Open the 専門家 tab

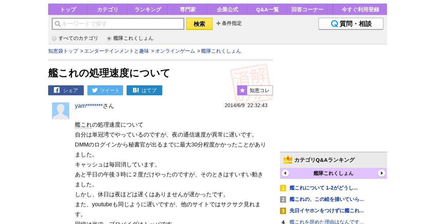point(187,10)
